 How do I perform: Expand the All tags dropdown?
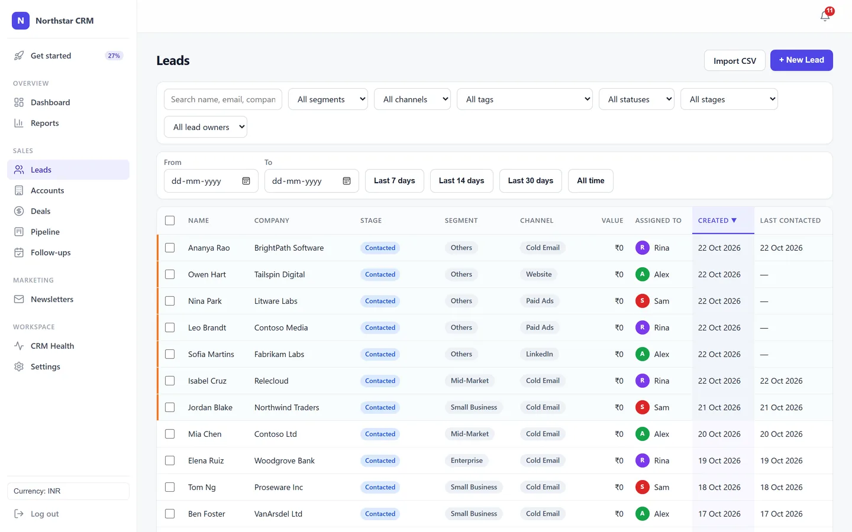(x=525, y=99)
